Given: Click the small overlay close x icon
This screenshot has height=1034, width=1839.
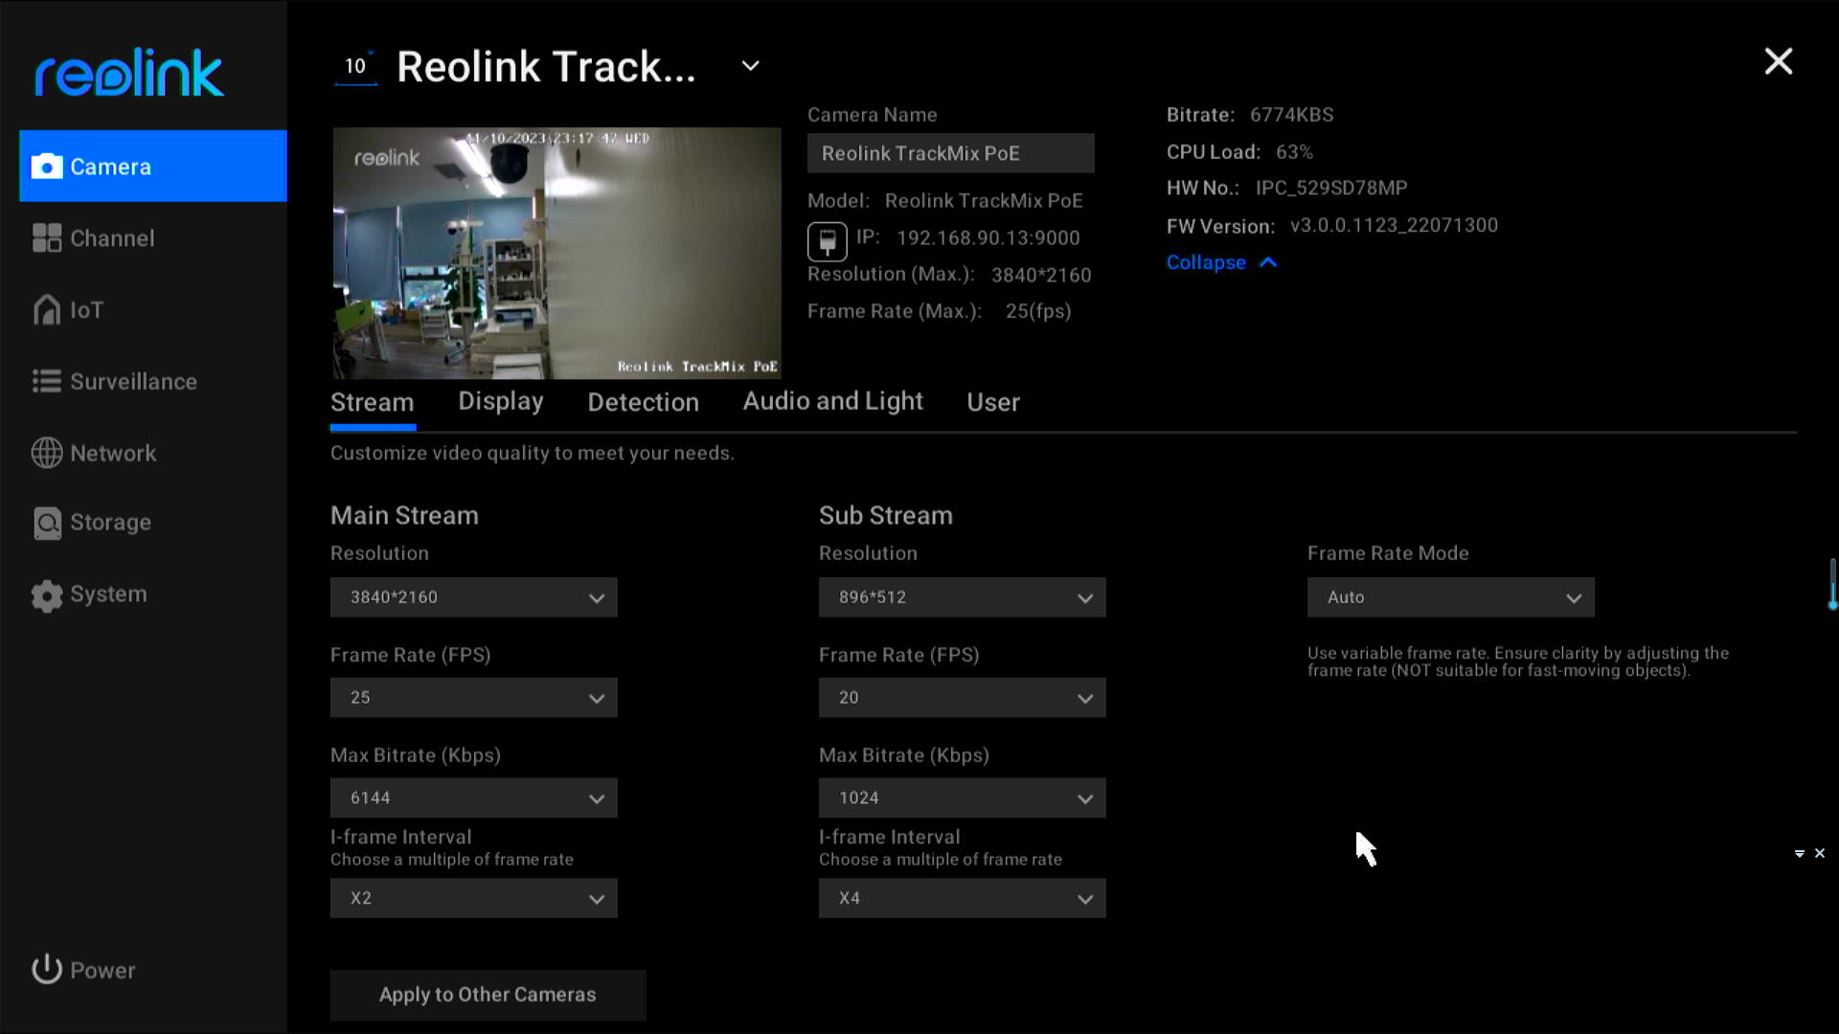Looking at the screenshot, I should pos(1820,853).
